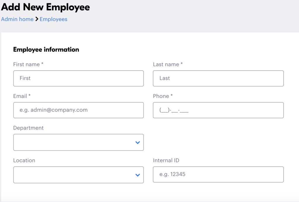Click the 'Email *' label
The image size is (299, 202).
[22, 96]
